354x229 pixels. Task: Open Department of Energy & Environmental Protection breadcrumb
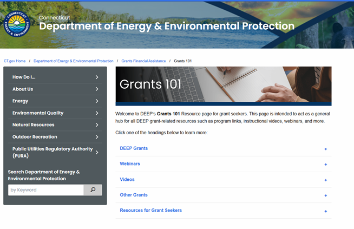tap(74, 61)
